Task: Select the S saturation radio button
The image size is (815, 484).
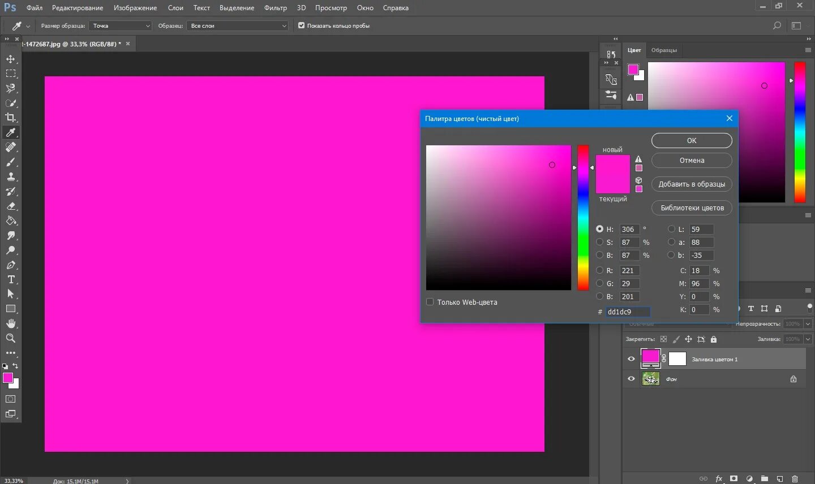Action: point(599,242)
